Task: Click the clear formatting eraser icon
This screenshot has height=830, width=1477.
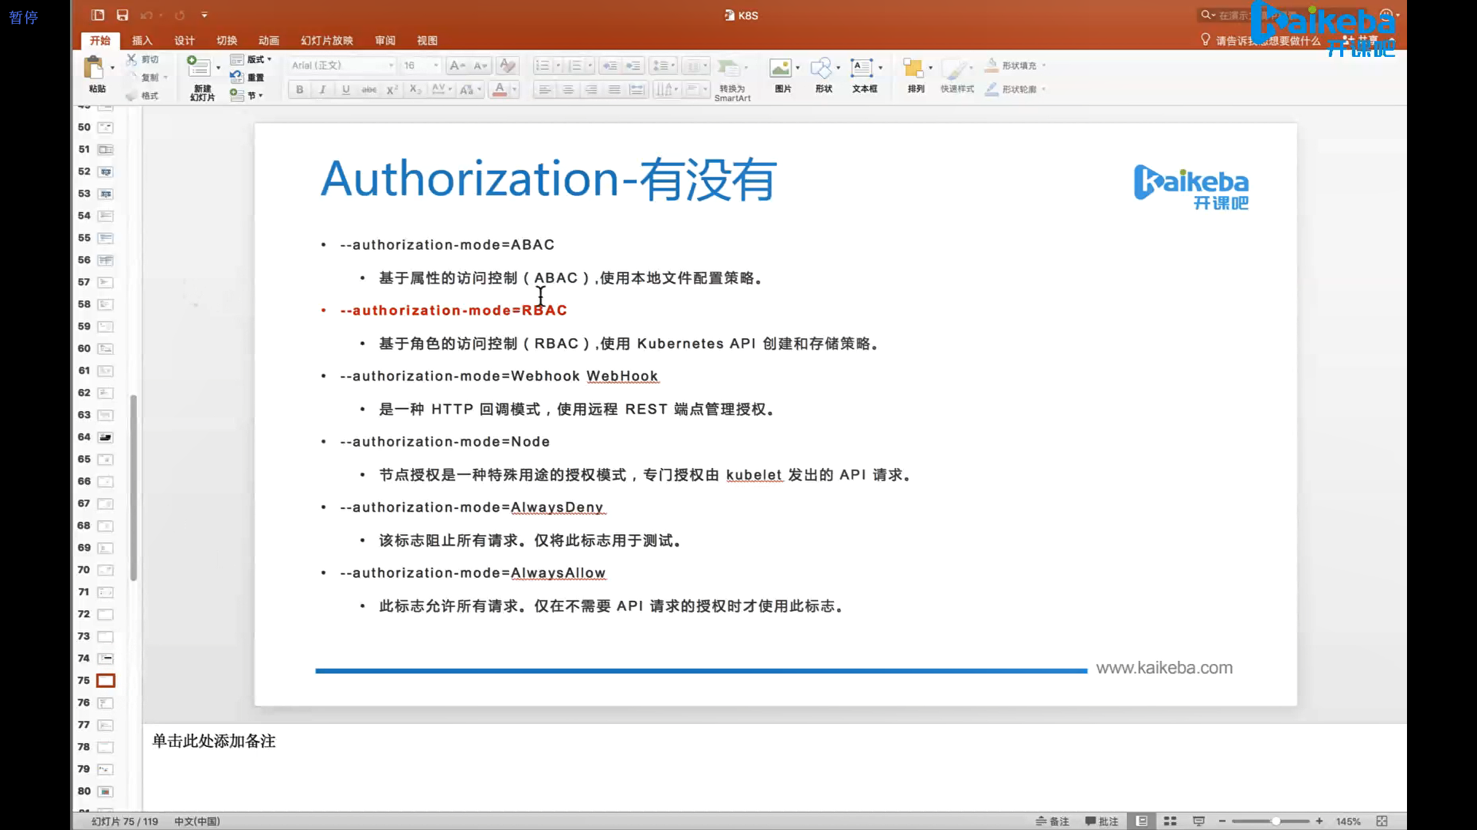Action: point(506,65)
